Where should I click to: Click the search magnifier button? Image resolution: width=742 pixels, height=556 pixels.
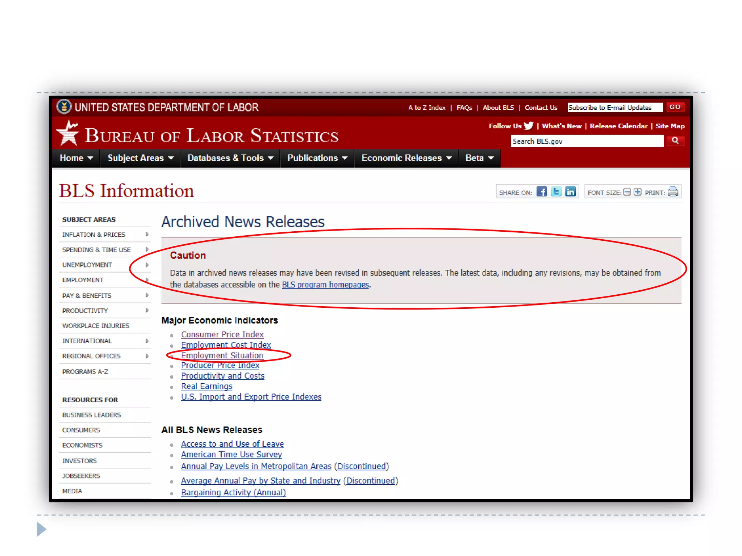(x=675, y=141)
